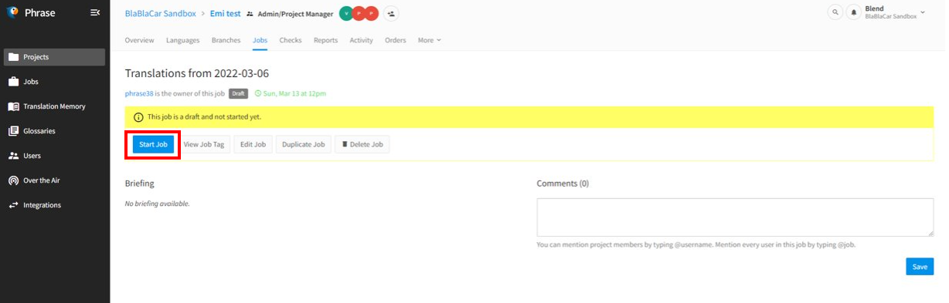Click the Start Job button

point(153,144)
